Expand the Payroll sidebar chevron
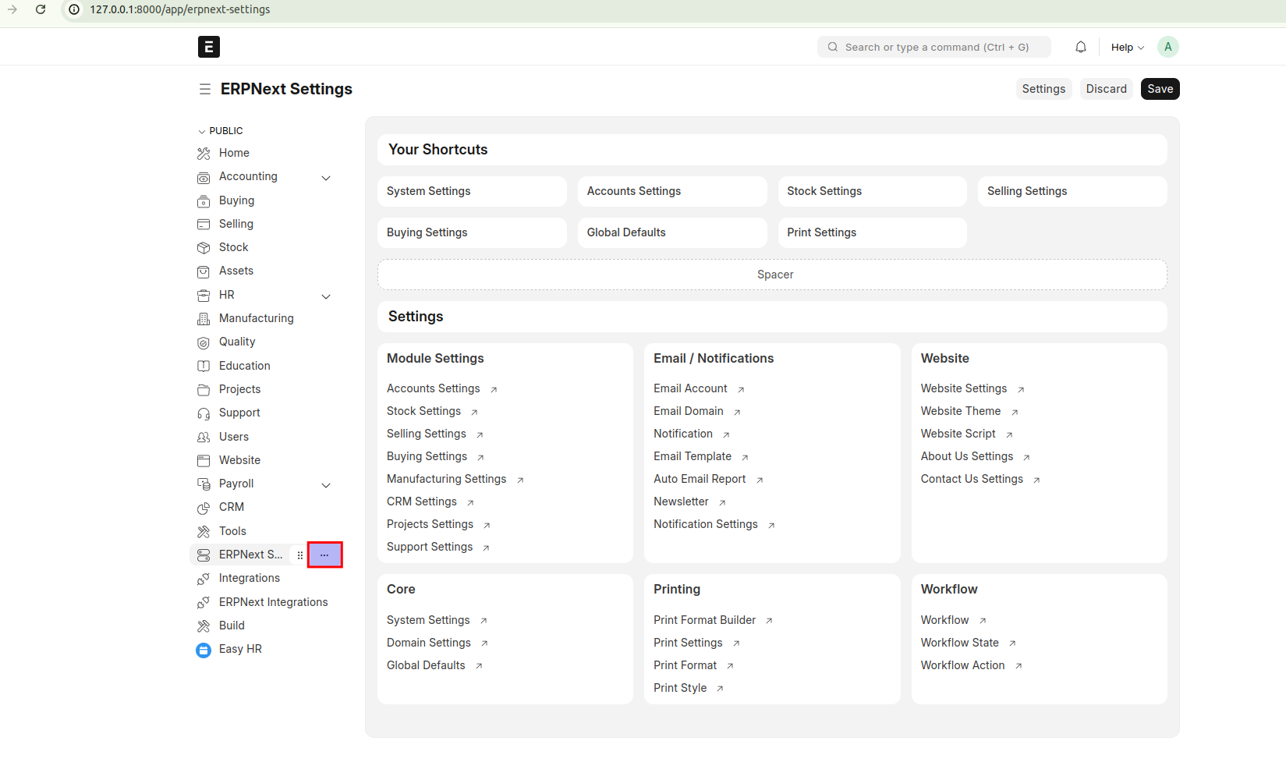1286x762 pixels. 326,485
